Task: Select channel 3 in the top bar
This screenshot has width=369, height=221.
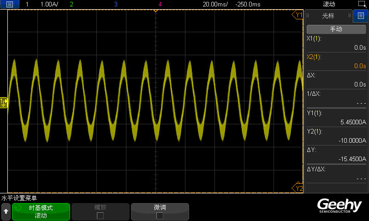Action: [x=115, y=4]
